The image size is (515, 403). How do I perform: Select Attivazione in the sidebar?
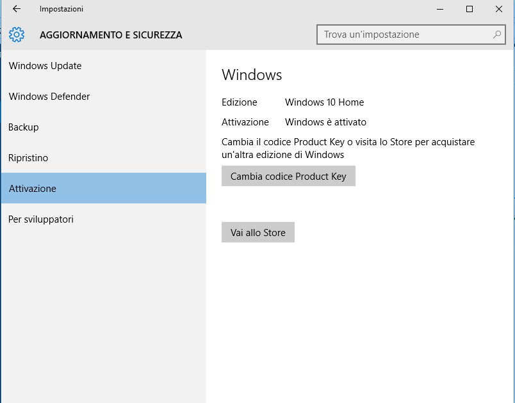point(104,188)
